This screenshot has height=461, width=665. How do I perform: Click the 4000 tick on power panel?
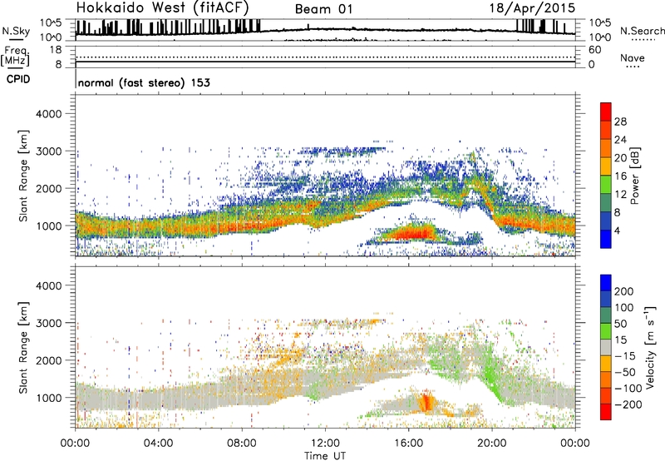[48, 114]
